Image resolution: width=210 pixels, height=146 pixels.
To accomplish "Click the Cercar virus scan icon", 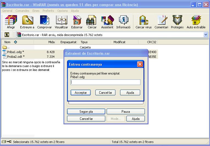I will tap(143, 20).
